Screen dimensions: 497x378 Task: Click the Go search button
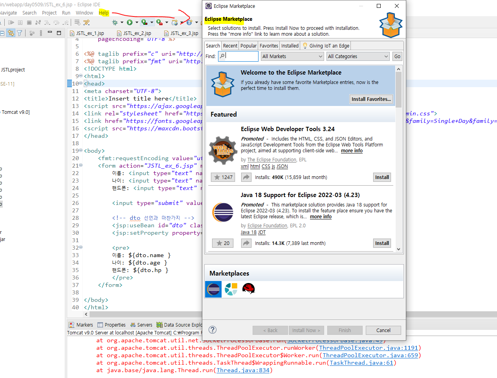(x=397, y=57)
